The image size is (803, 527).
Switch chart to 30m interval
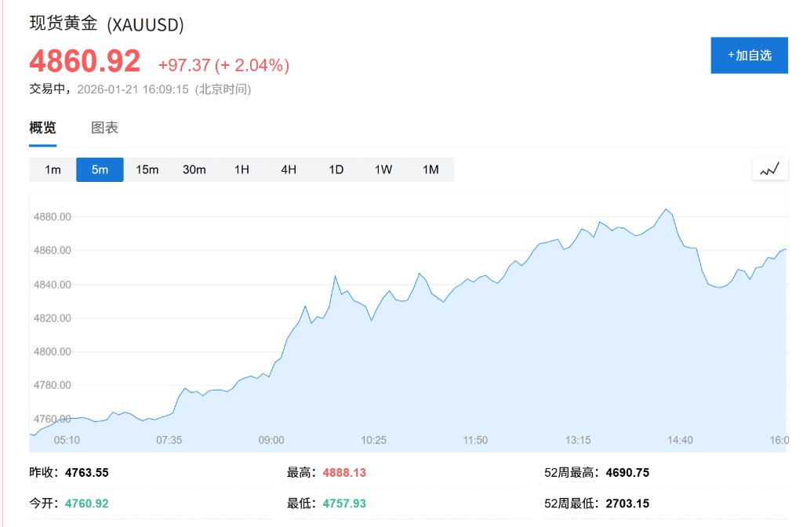[x=194, y=169]
